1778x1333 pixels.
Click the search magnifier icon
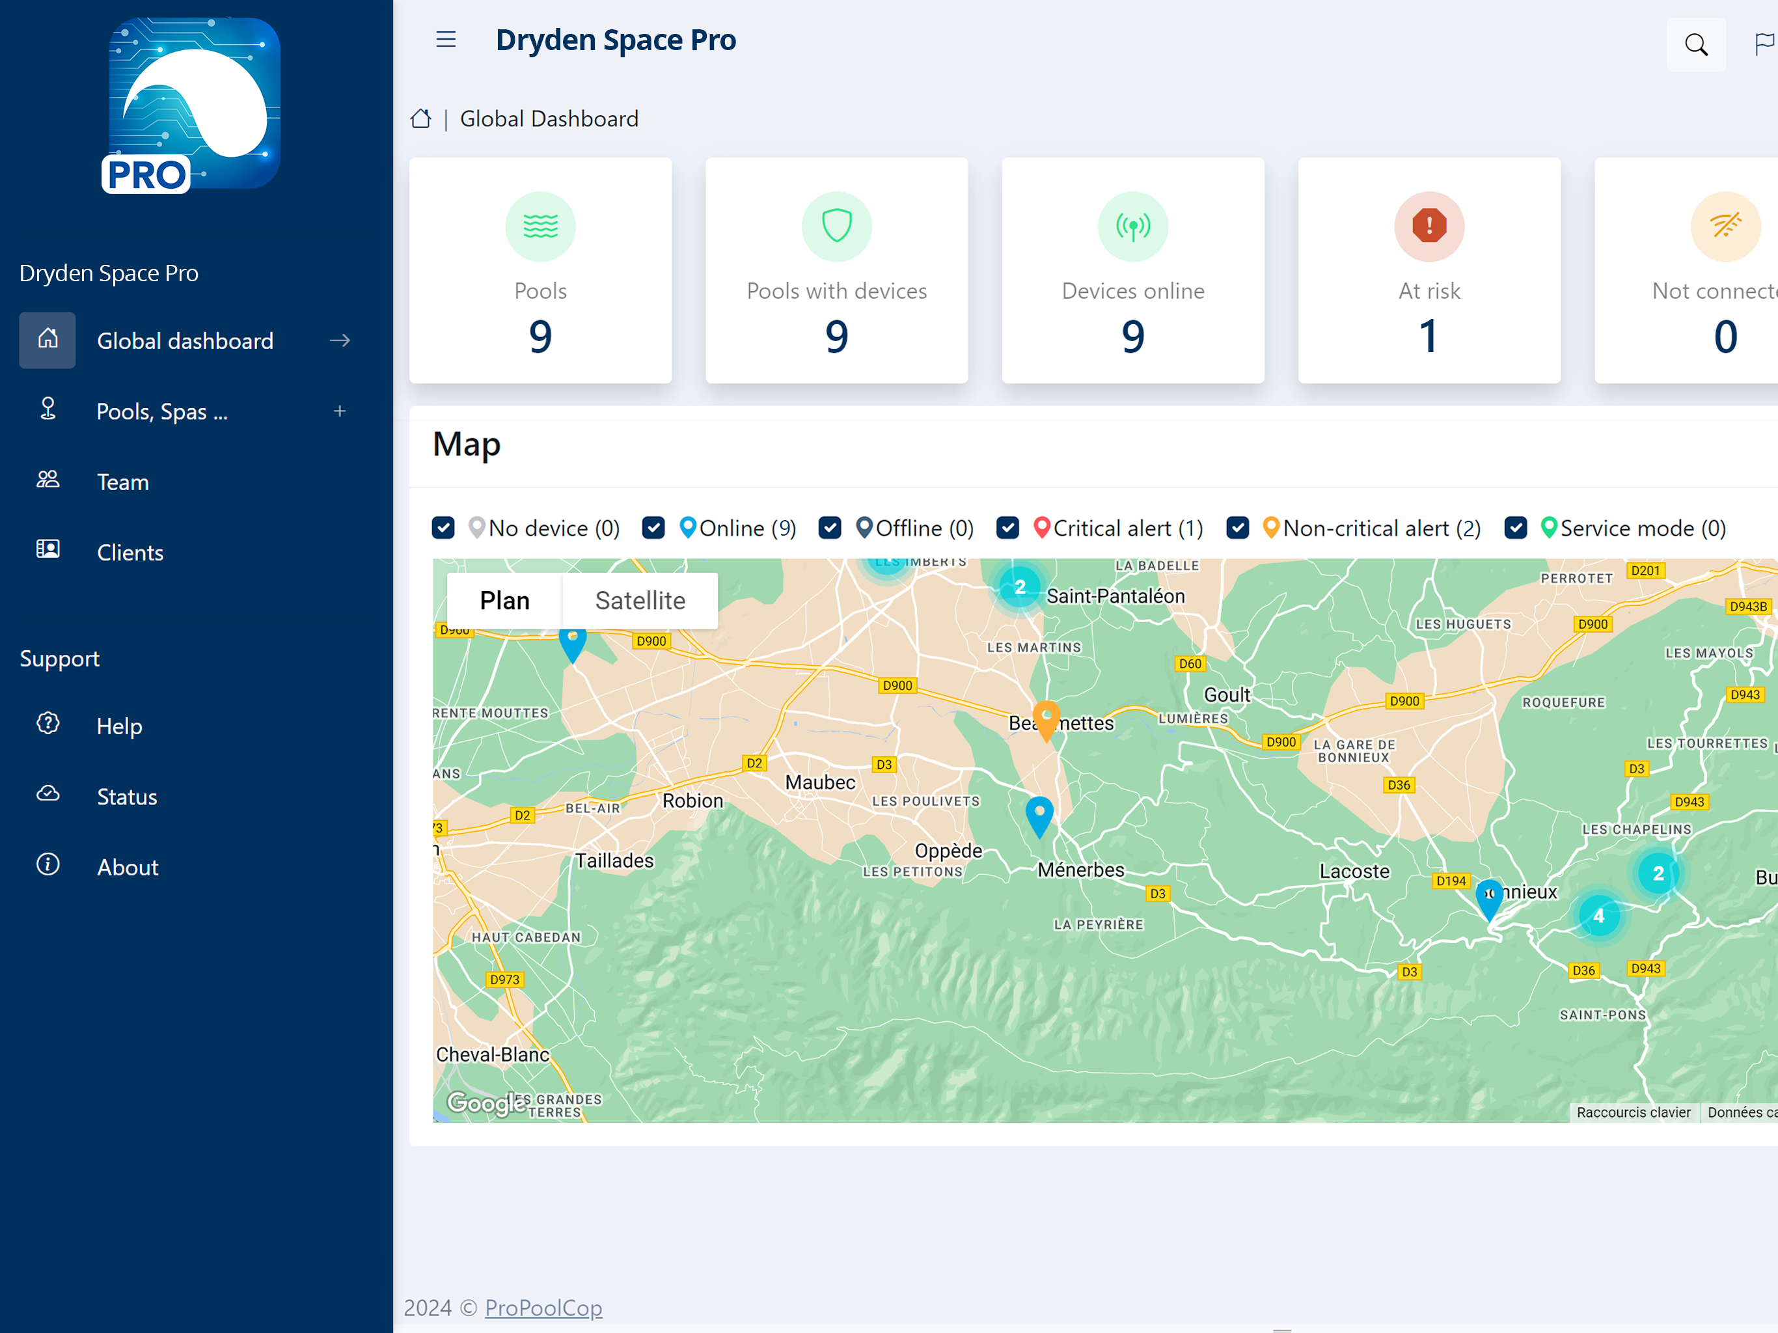click(x=1696, y=44)
